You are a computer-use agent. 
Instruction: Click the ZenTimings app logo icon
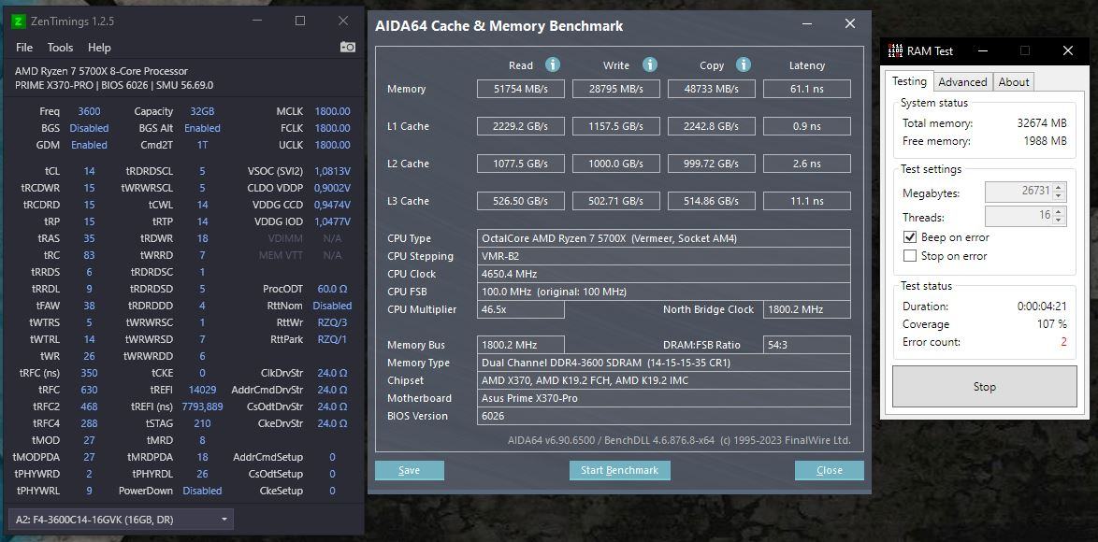point(19,21)
